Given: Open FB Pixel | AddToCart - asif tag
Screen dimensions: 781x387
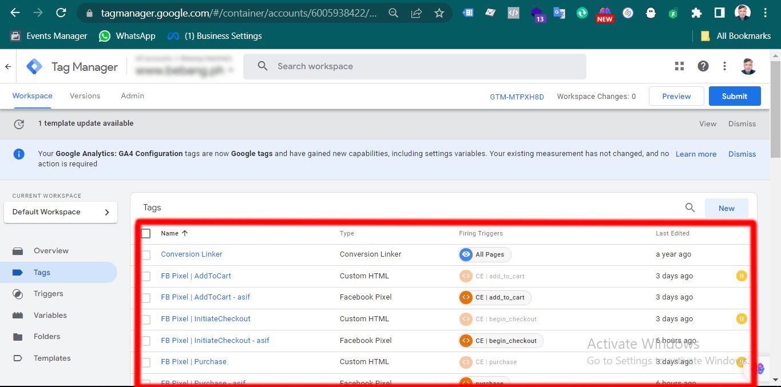Looking at the screenshot, I should 205,297.
